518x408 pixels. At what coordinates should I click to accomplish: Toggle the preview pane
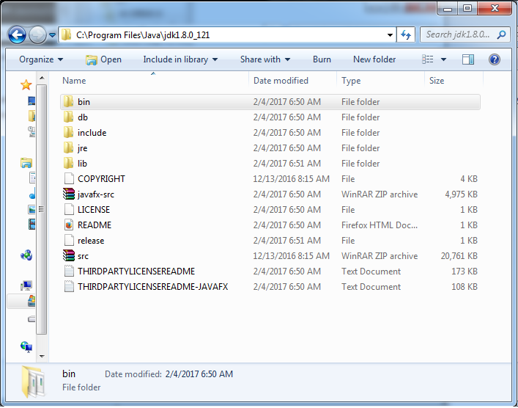click(x=467, y=59)
